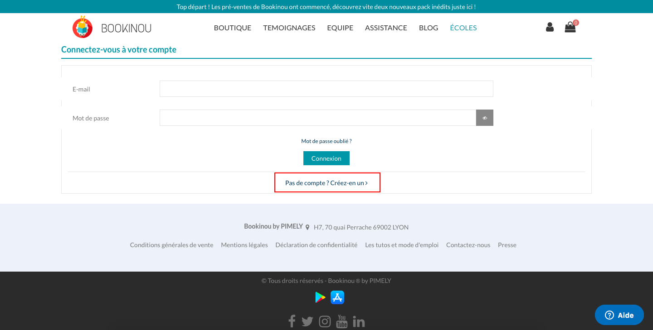Open the shopping cart icon

[570, 27]
